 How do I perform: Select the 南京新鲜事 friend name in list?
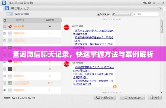[x=19, y=26]
